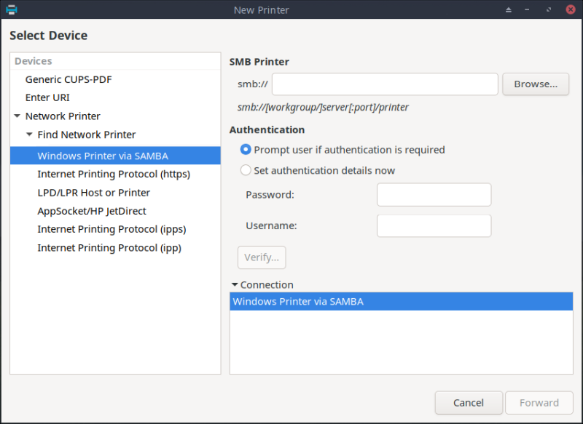Choose Enter URI in device list
This screenshot has height=424, width=583.
click(x=47, y=97)
